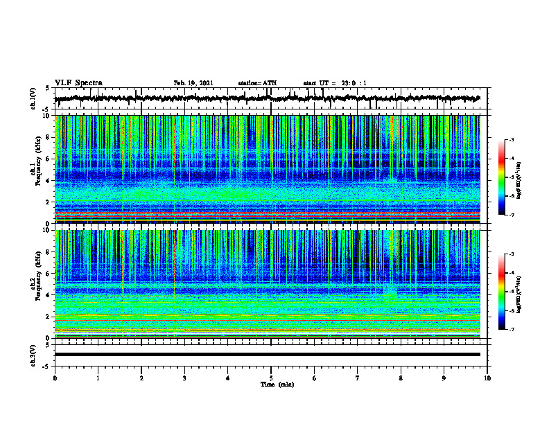549x424 pixels.
Task: Click the ch.2 spectrogram color bar
Action: pyautogui.click(x=502, y=292)
